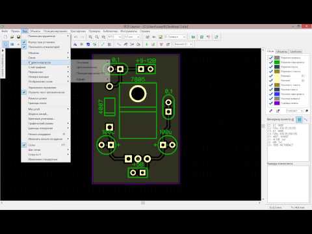
Task: Click the pencil icon below the layers list
Action: pyautogui.click(x=271, y=110)
